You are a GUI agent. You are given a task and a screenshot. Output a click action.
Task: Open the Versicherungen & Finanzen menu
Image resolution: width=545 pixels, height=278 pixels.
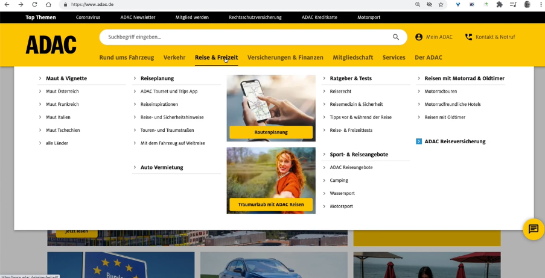pyautogui.click(x=285, y=58)
